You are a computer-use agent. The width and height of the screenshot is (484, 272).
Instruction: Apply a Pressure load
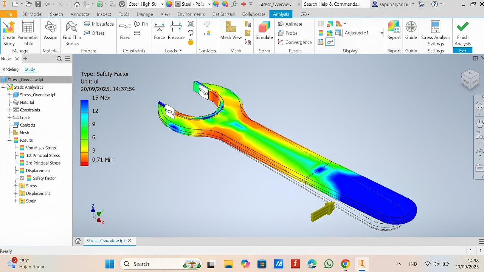click(176, 31)
